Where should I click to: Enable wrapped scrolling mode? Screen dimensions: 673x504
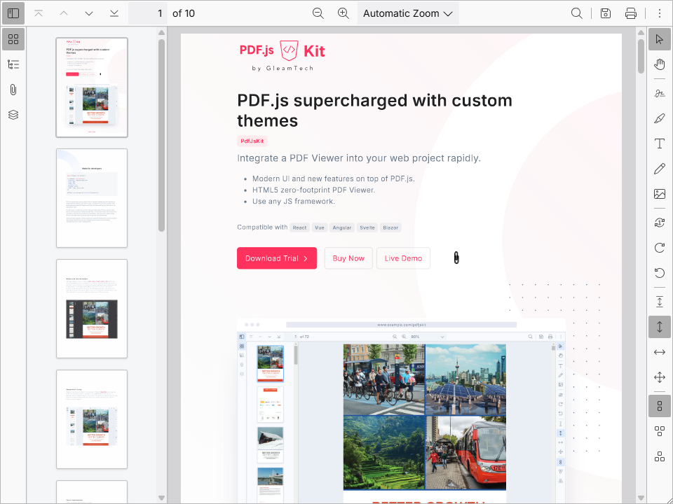(660, 377)
